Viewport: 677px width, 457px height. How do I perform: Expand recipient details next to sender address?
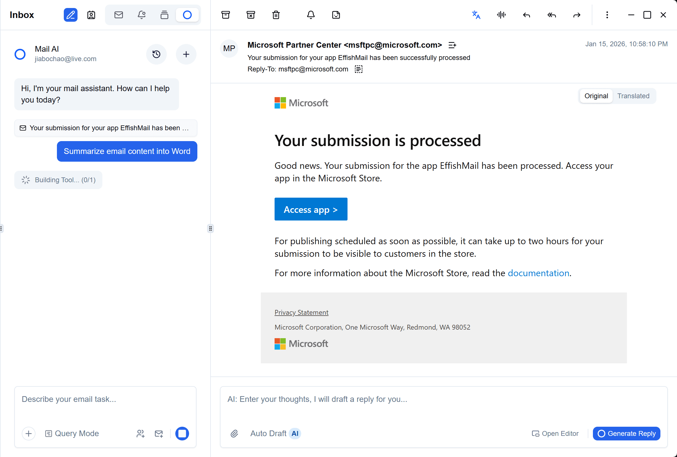tap(452, 45)
